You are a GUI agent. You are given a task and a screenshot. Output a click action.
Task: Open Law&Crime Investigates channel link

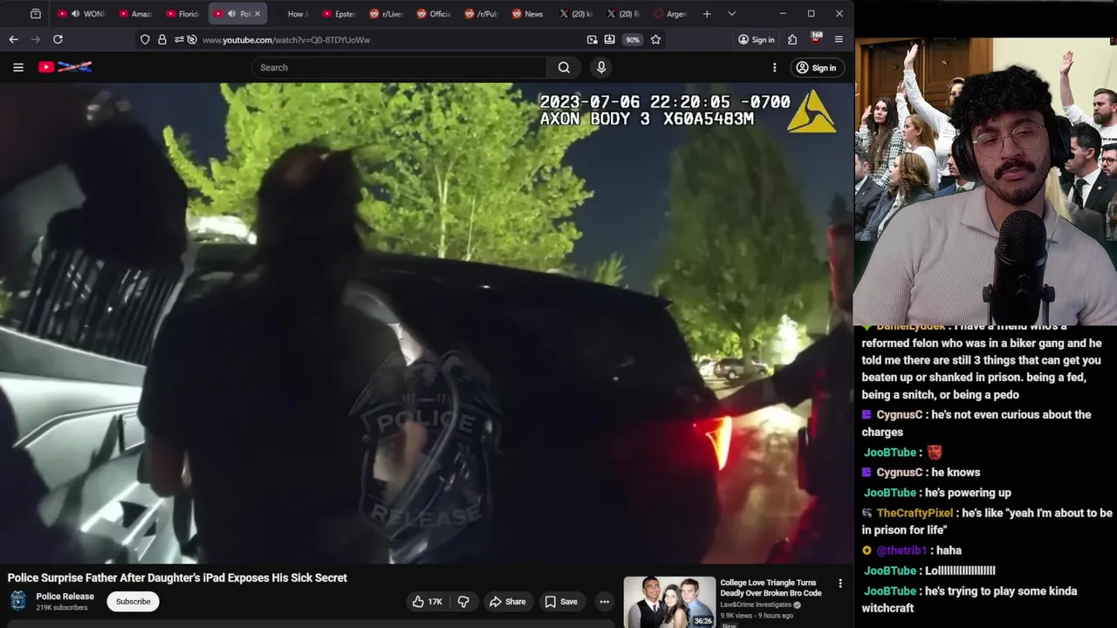pyautogui.click(x=756, y=604)
